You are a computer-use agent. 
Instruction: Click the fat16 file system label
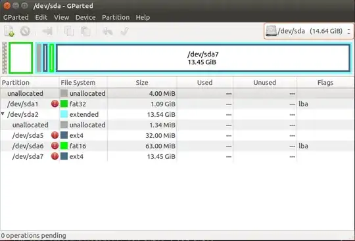click(78, 146)
